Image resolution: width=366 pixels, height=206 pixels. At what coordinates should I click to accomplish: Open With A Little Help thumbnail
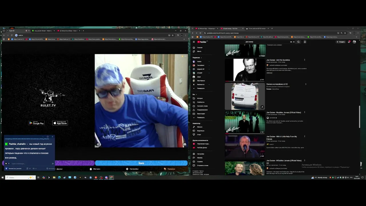pos(245,146)
